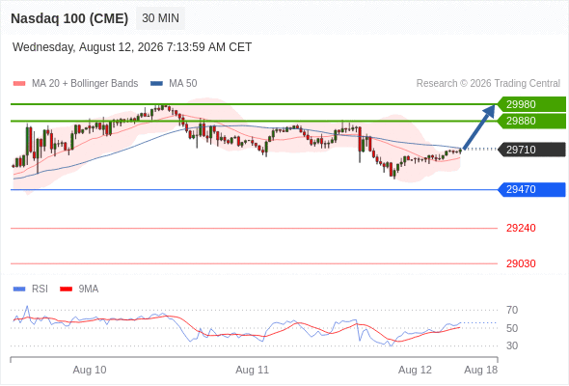
Task: Click the Nasdaq 100 (CME) title
Action: 69,18
